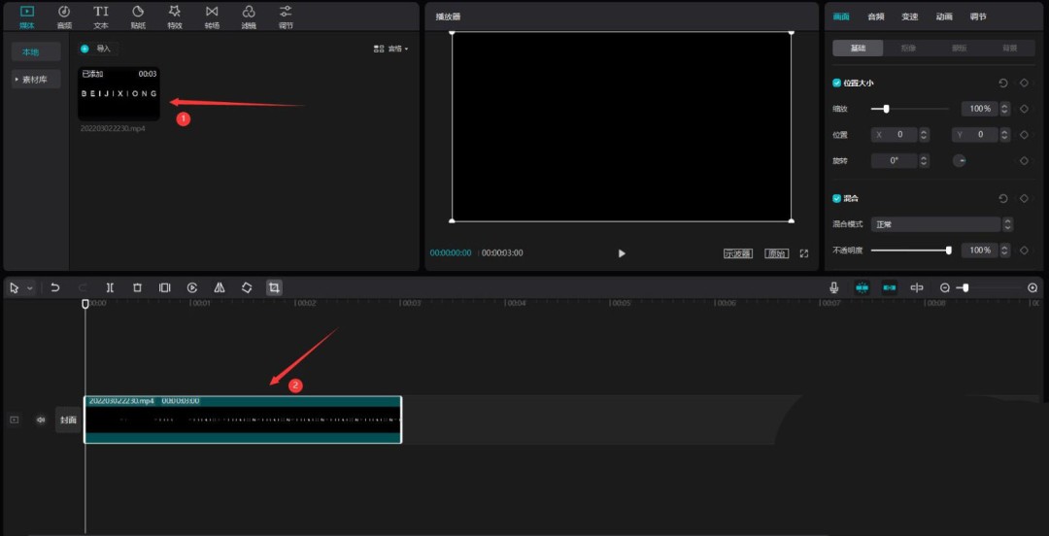Click the 不透明度 opacity slider handle
The height and width of the screenshot is (536, 1049).
(x=948, y=251)
